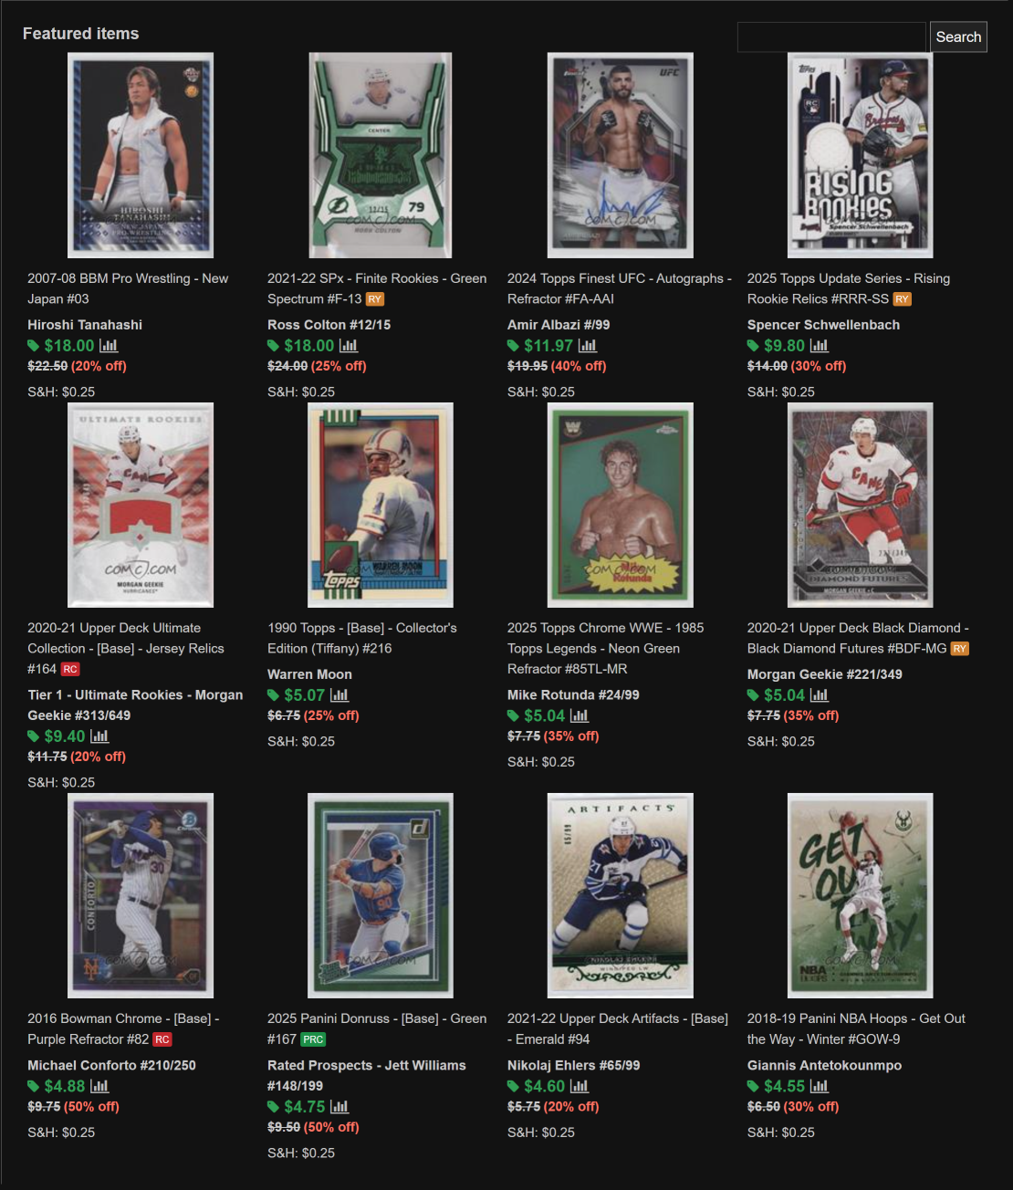Click Nikolaj Ehlers #65/99 title
This screenshot has height=1190, width=1013.
[x=573, y=1065]
